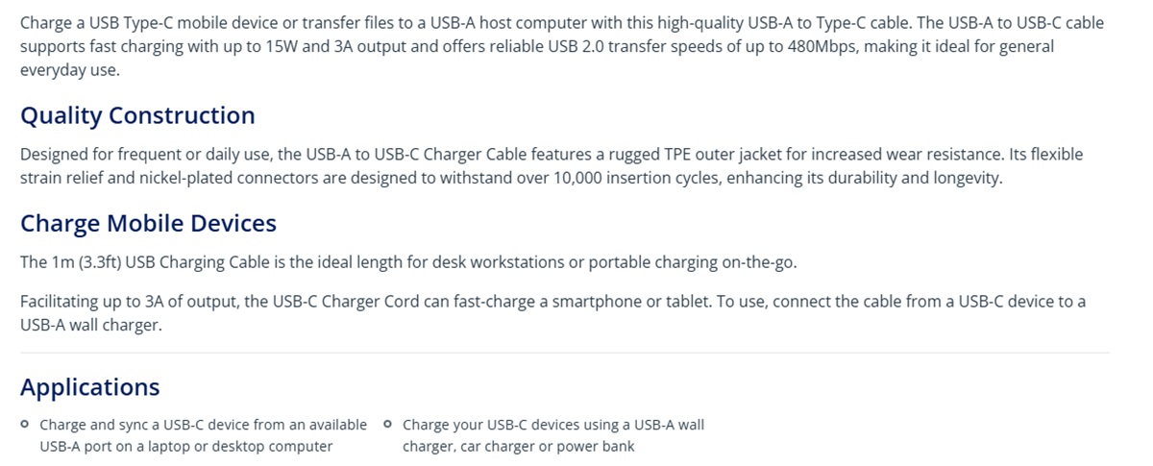Viewport: 1153px width, 466px height.
Task: Click the first bullet circle under Applications
Action: pos(24,424)
